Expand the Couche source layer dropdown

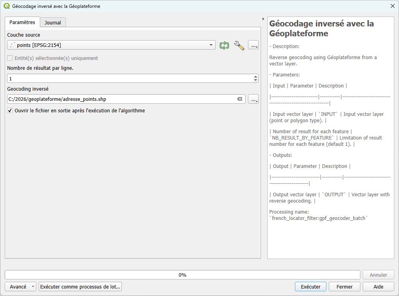click(x=211, y=45)
